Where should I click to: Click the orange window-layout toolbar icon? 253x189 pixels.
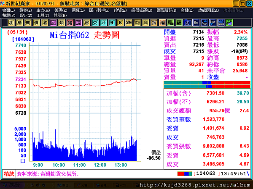(x=162, y=23)
